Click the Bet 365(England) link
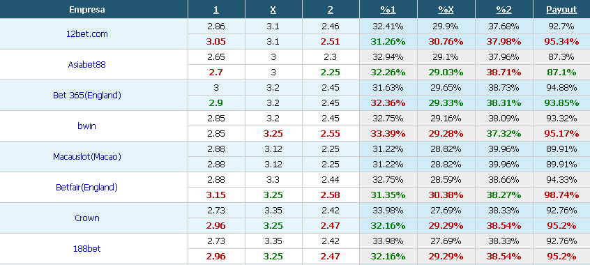This screenshot has height=265, width=590. [x=87, y=96]
